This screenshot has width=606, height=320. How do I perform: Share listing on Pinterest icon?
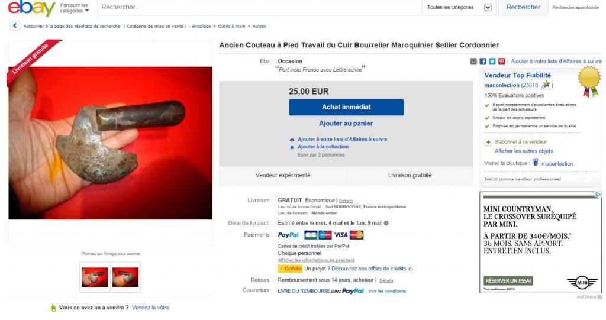point(501,62)
